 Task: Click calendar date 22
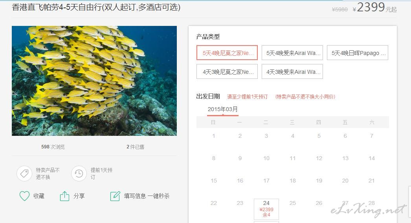[x=214, y=203]
